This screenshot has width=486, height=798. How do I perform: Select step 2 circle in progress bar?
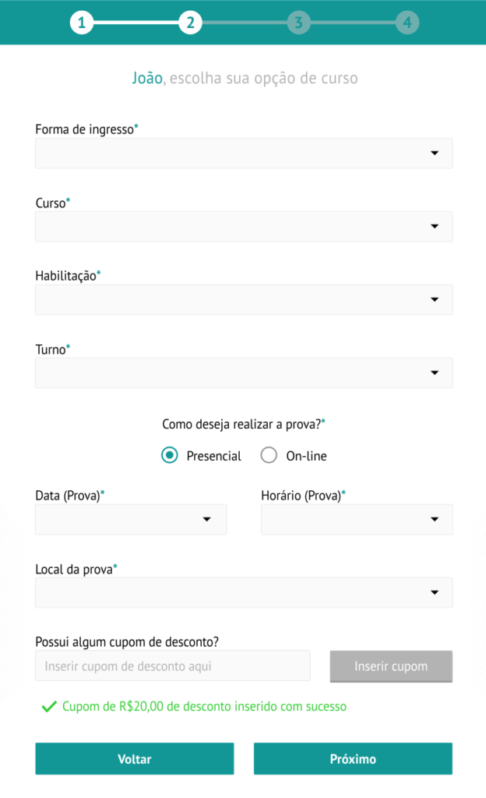point(189,23)
